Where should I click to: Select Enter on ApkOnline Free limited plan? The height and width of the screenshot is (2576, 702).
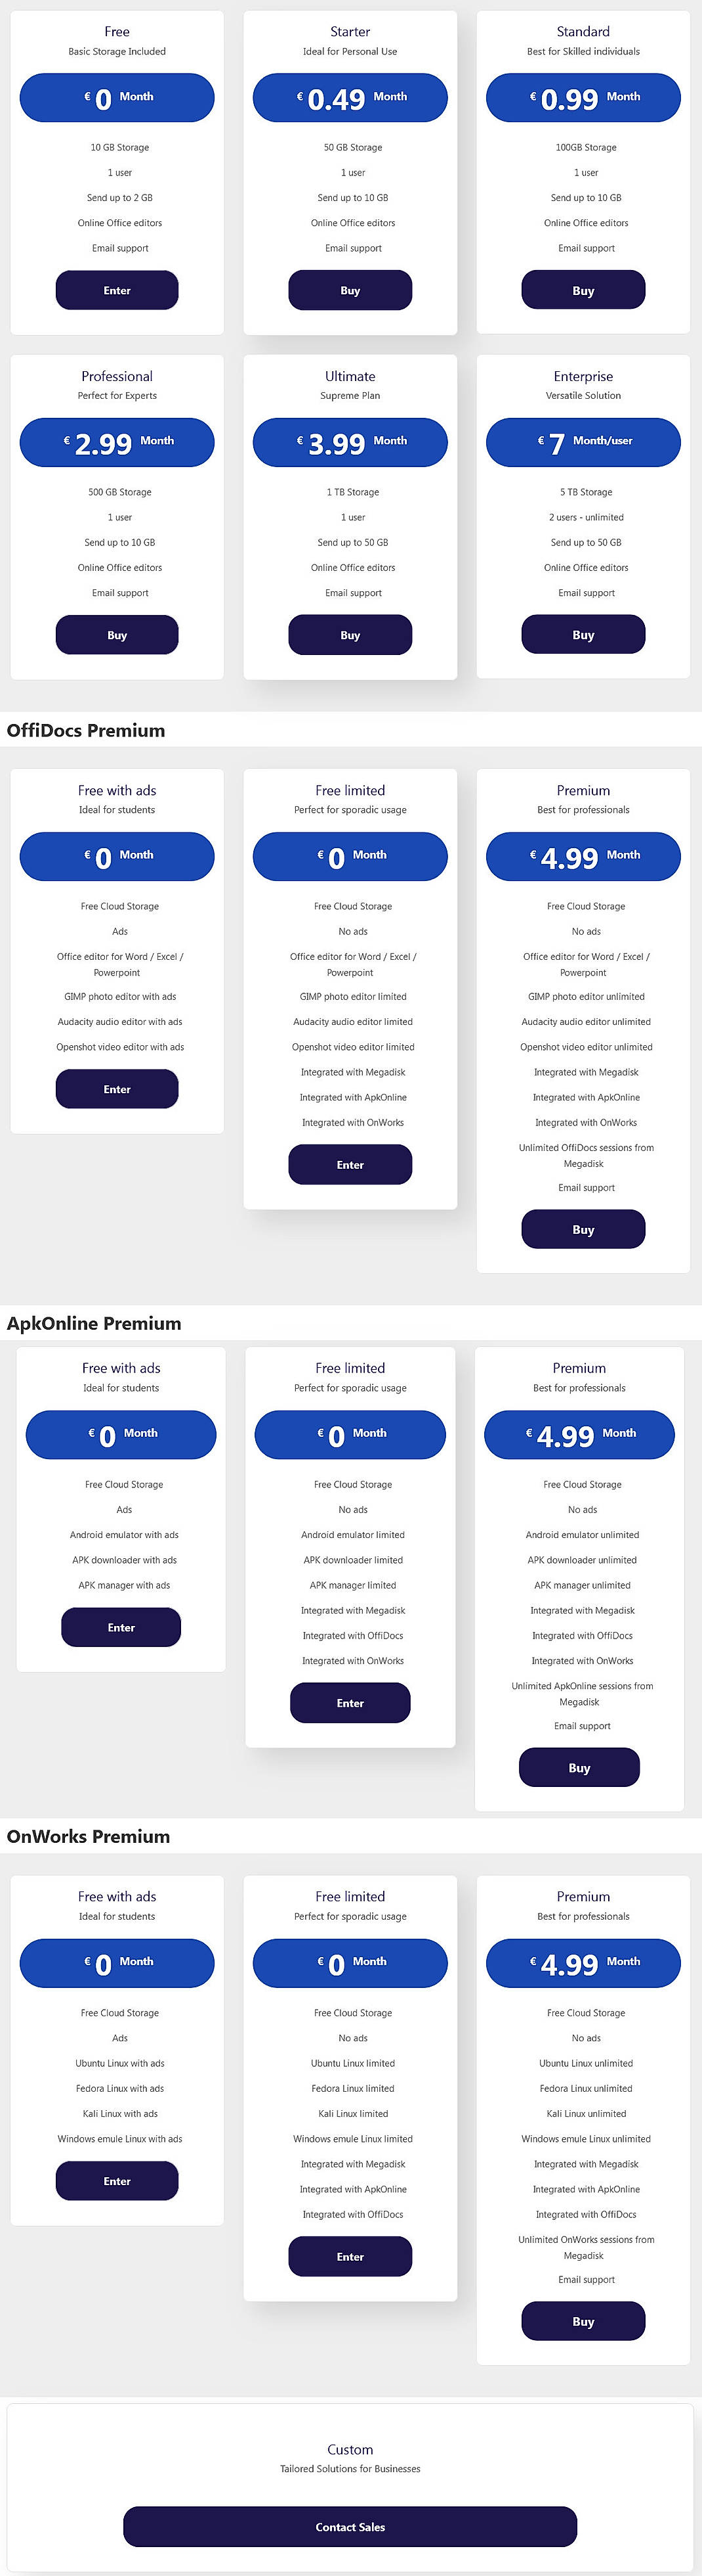pyautogui.click(x=350, y=1702)
